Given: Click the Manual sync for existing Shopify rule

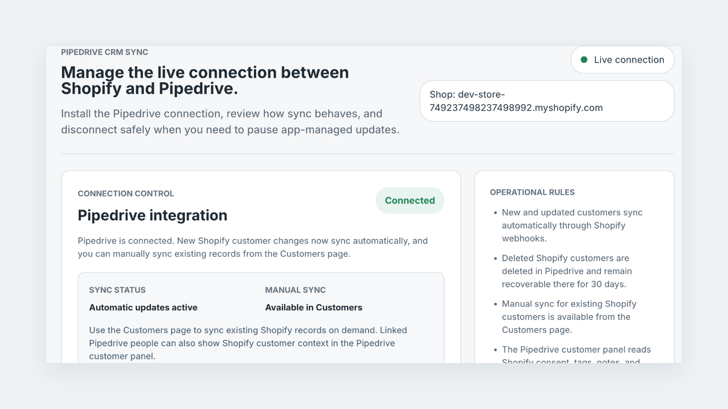Looking at the screenshot, I should [x=569, y=317].
